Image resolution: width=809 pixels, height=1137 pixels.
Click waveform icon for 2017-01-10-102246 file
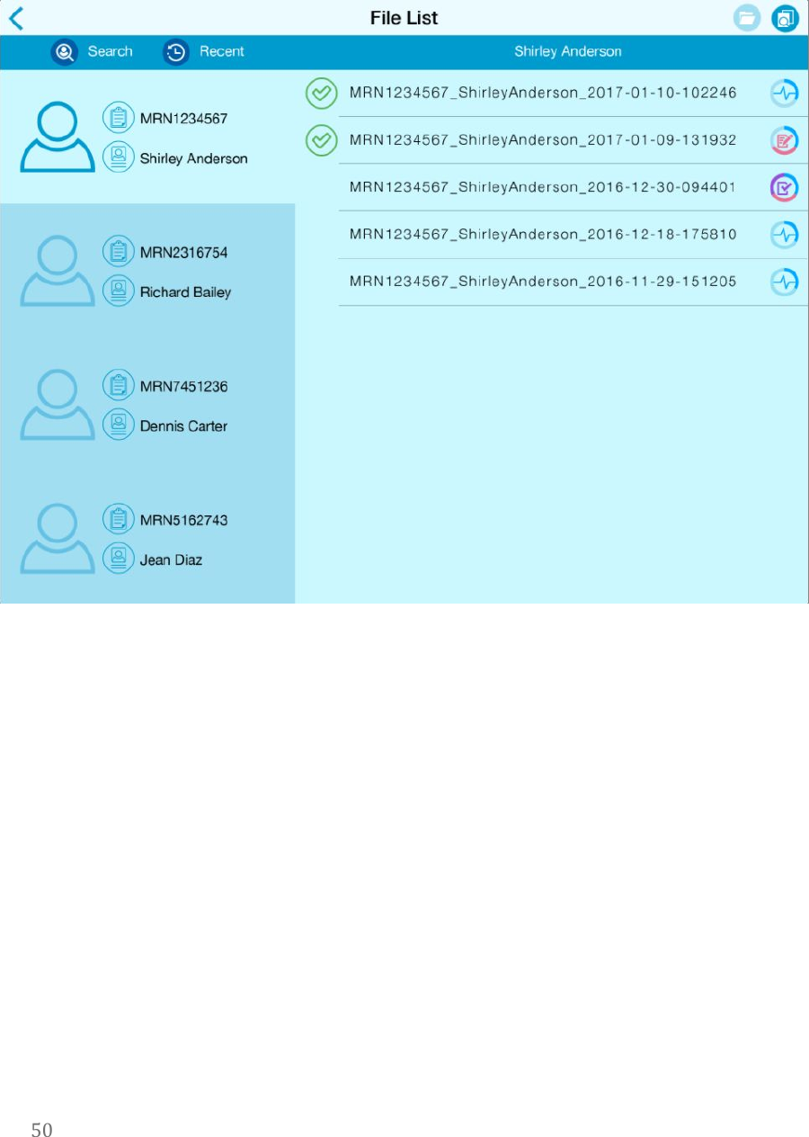785,93
